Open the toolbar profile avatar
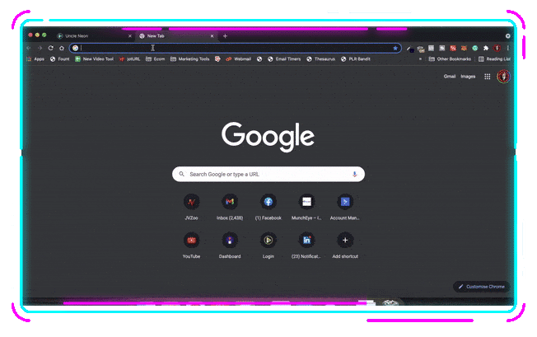The height and width of the screenshot is (337, 537). [x=497, y=48]
